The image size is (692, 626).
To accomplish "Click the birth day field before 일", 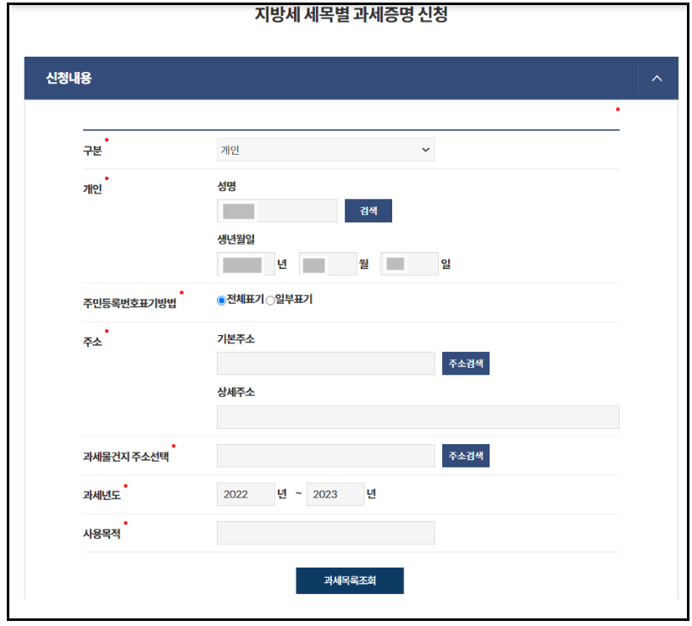I will 410,264.
